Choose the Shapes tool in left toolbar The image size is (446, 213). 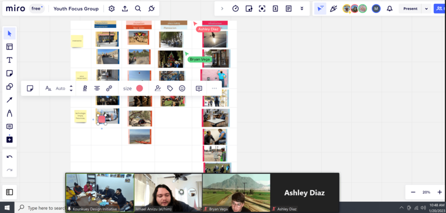pyautogui.click(x=9, y=87)
